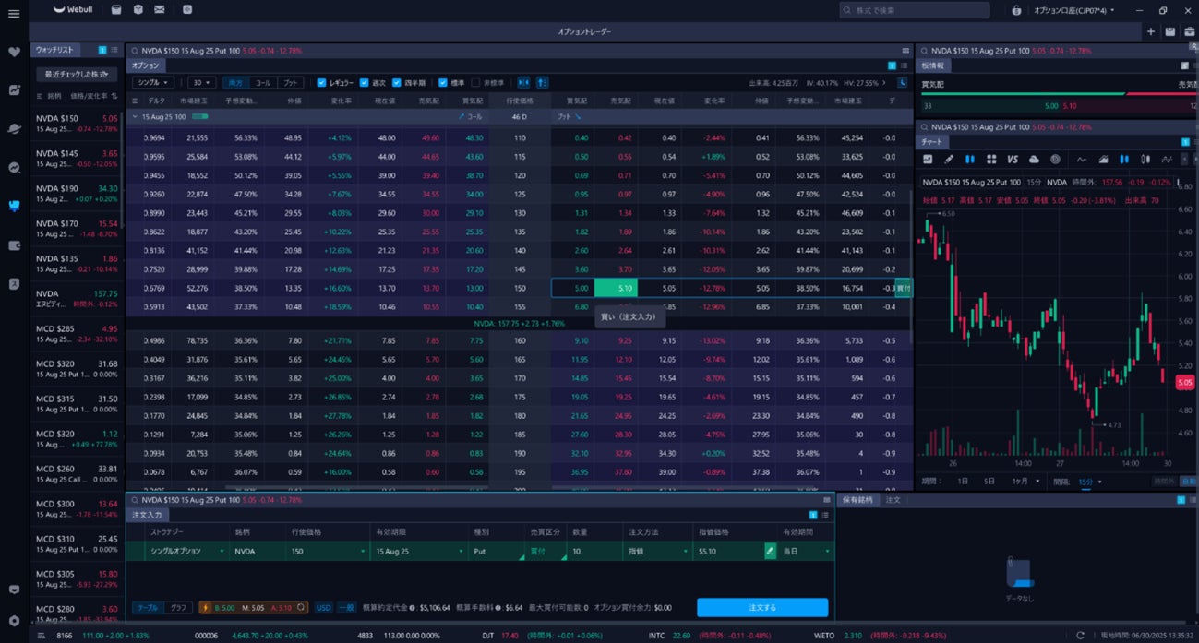
Task: Uncheck the 標準 standard checkbox
Action: pos(443,82)
